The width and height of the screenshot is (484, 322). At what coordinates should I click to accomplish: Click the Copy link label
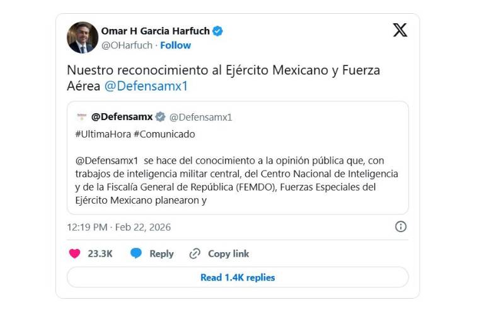(x=228, y=253)
